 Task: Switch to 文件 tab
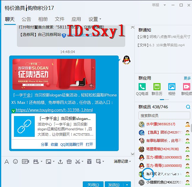click(60, 19)
